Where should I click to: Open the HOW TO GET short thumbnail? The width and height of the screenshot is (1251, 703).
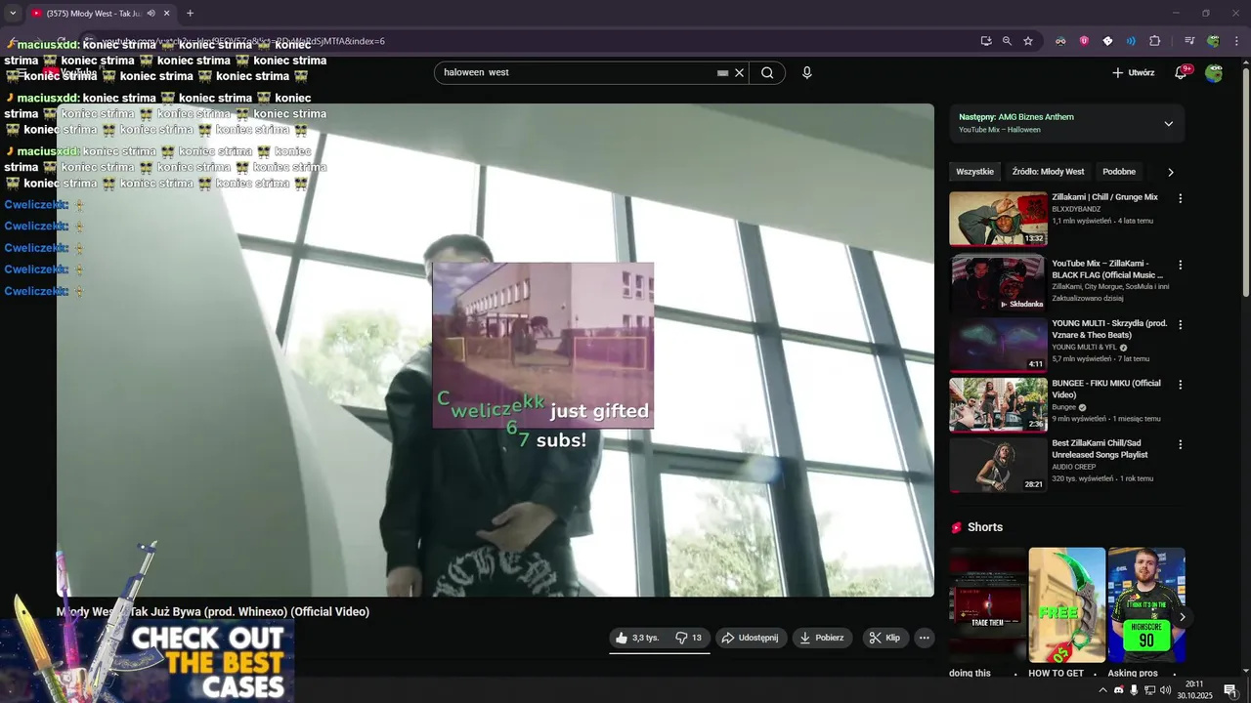point(1066,604)
